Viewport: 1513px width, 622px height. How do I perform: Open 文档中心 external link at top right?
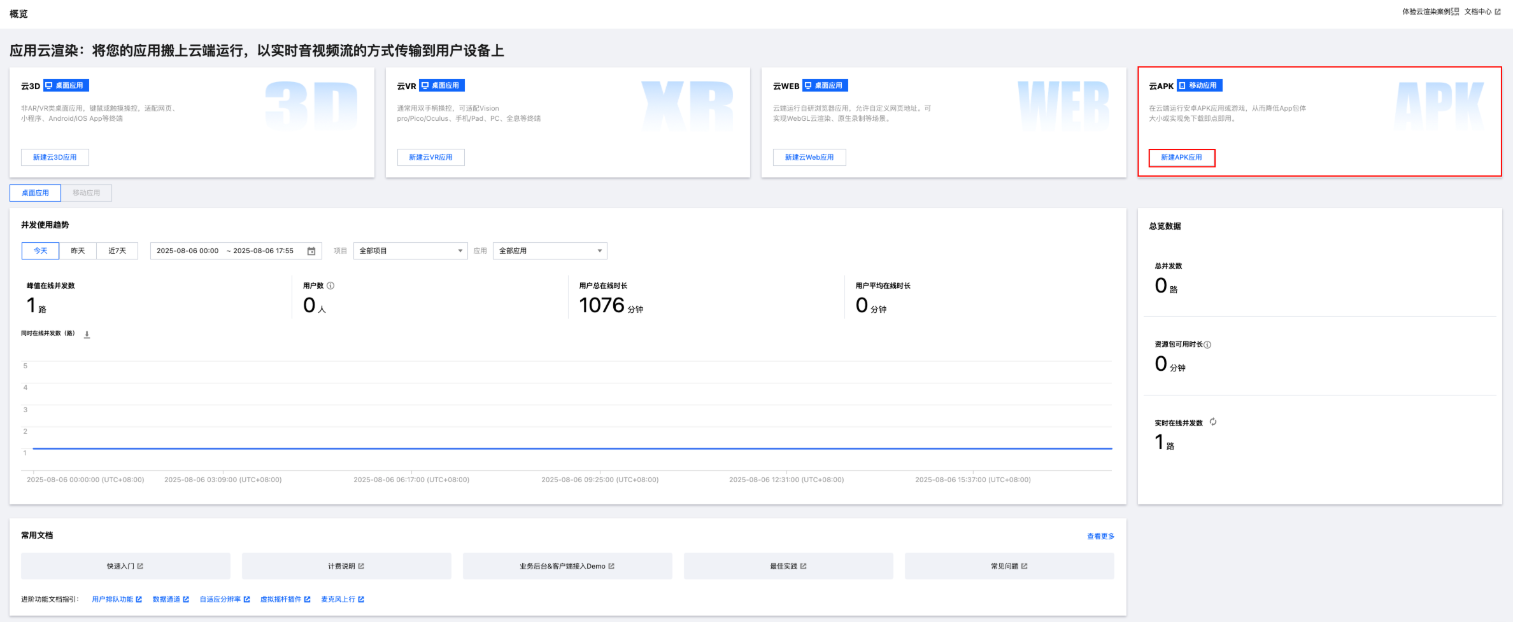coord(1482,11)
